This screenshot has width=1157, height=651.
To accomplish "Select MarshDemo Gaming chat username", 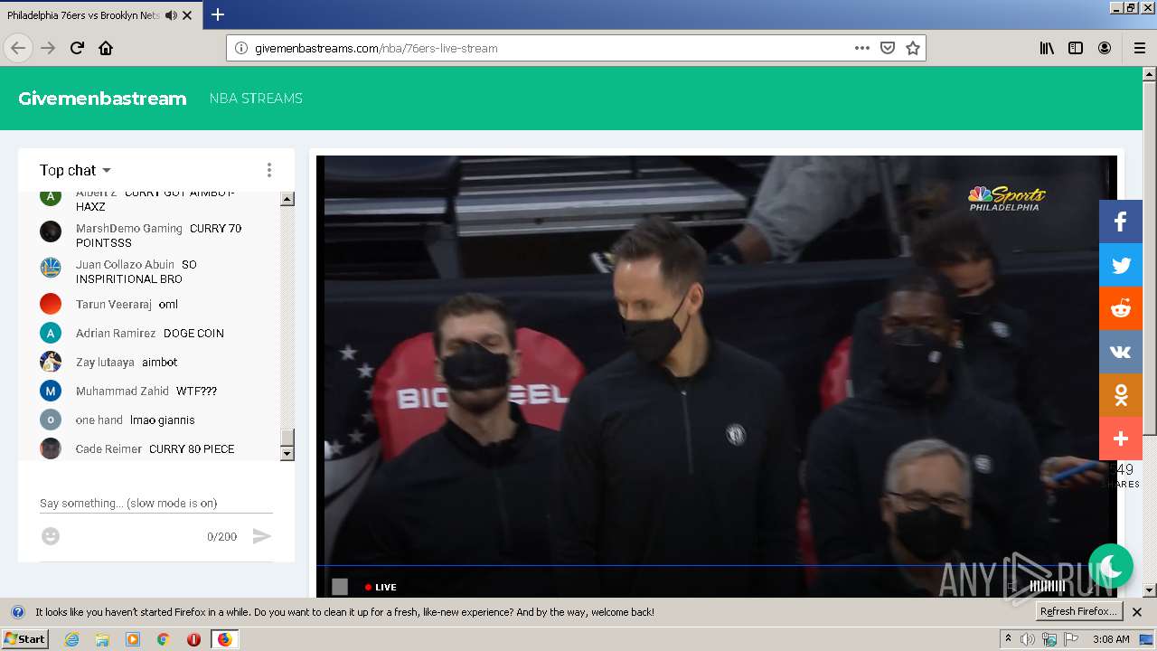I will [129, 229].
